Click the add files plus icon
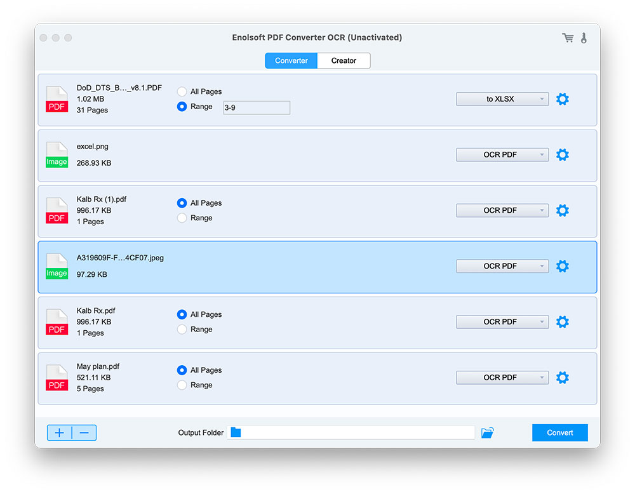The width and height of the screenshot is (635, 494). [x=60, y=433]
